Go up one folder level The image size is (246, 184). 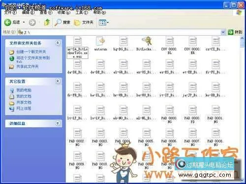47,23
